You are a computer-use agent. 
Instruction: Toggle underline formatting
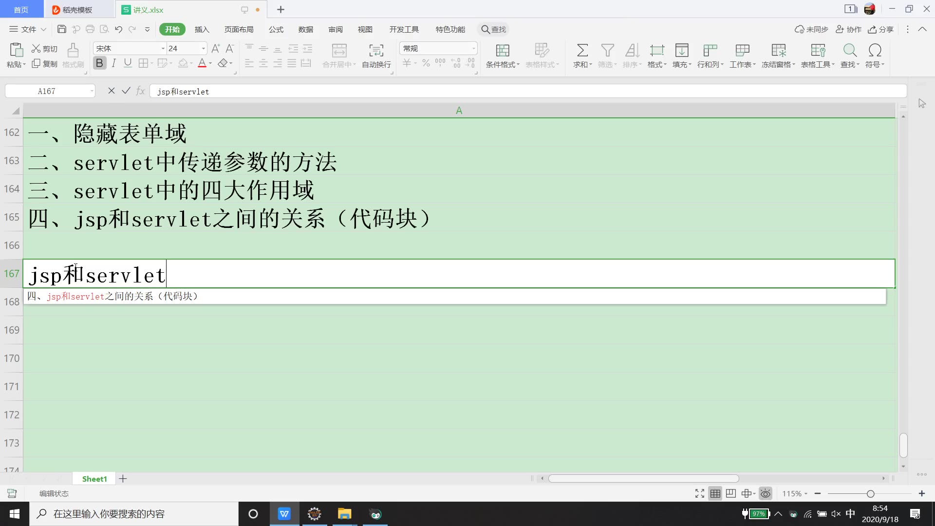[x=128, y=63]
